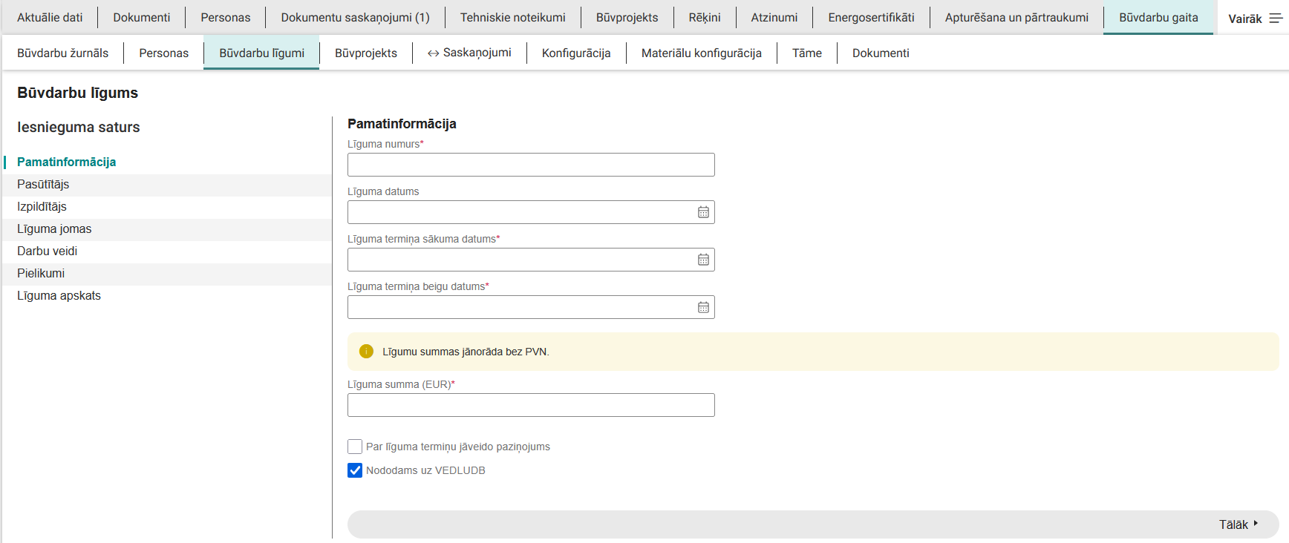Open Izpildītājs section

click(x=167, y=206)
